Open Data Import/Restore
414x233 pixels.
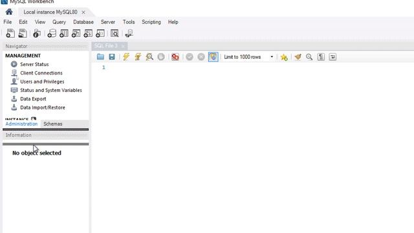point(43,107)
